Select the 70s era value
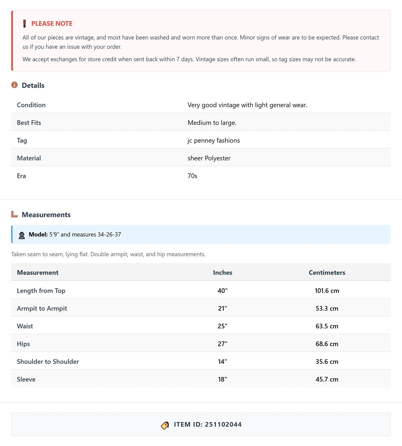Viewport: 402px width, 446px height. pos(192,176)
